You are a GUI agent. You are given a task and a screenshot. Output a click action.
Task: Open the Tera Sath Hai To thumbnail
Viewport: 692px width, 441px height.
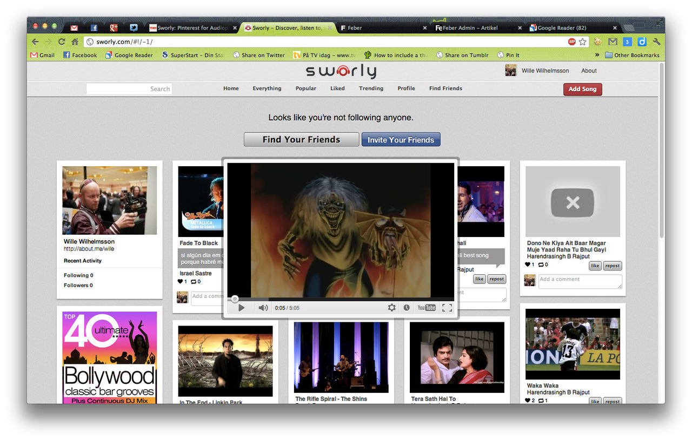(457, 357)
